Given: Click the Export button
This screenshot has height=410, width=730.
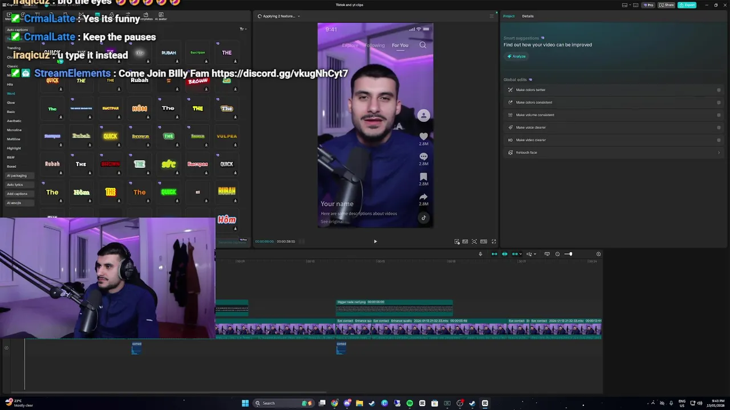Looking at the screenshot, I should coord(687,5).
